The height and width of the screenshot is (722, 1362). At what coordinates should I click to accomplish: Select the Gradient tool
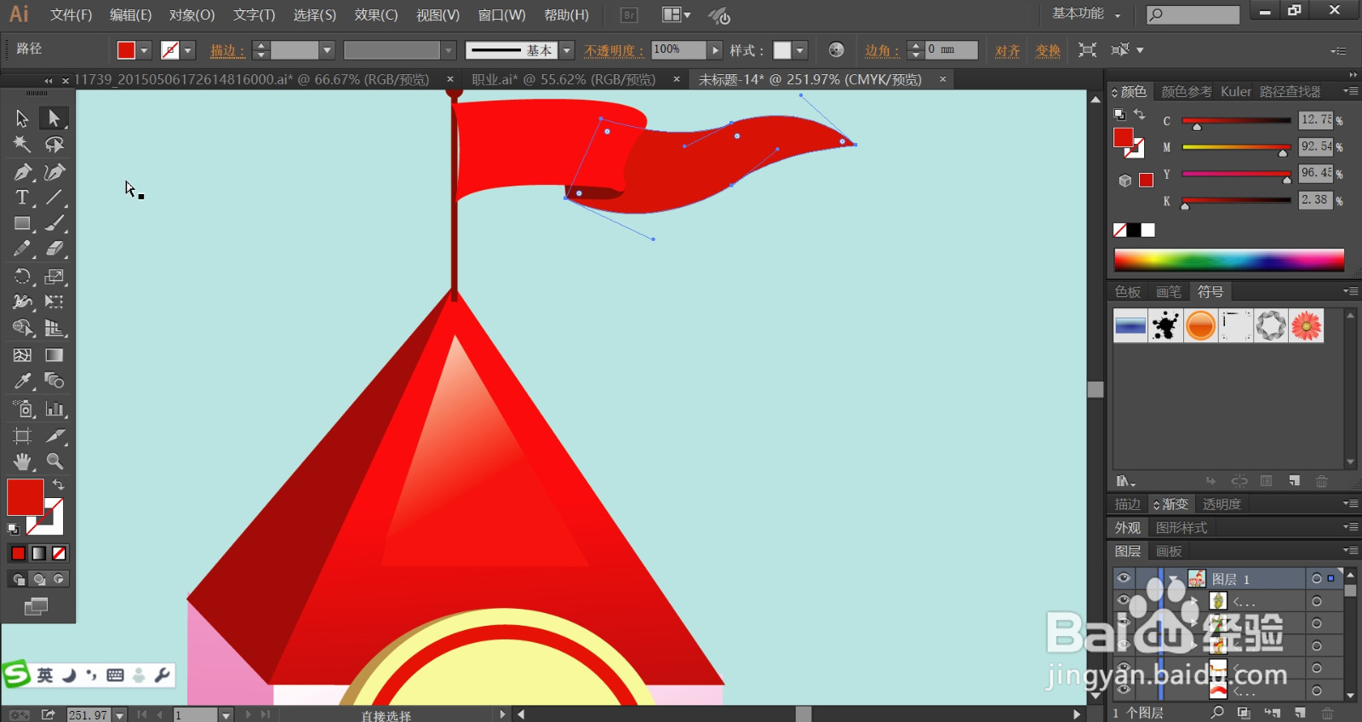tap(54, 355)
